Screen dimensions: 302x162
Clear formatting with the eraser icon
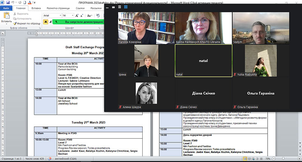click(x=98, y=15)
